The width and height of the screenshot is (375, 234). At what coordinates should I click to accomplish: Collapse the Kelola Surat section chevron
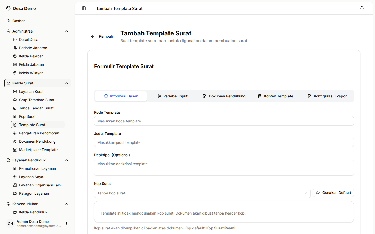coord(67,83)
